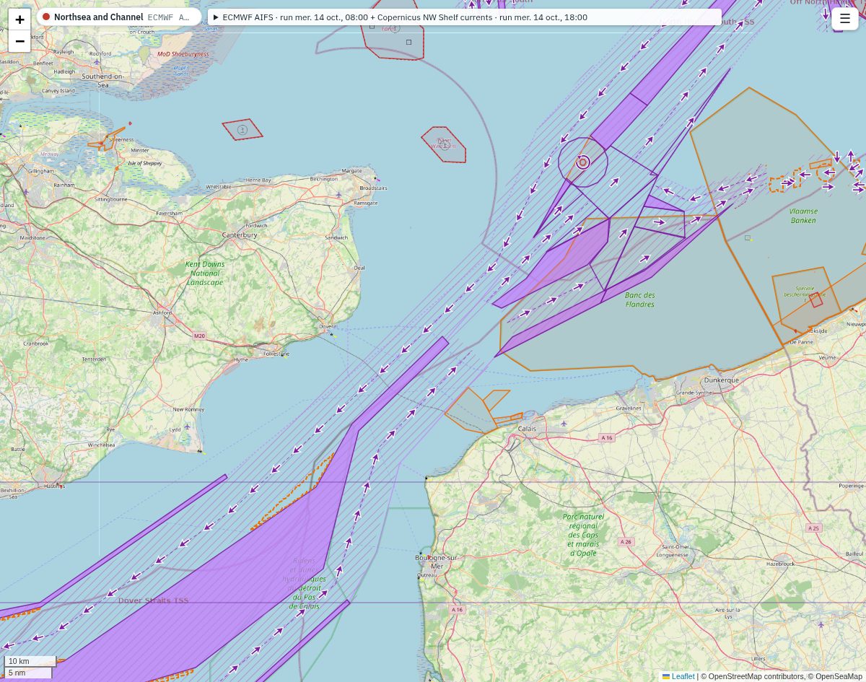This screenshot has height=682, width=866.
Task: Click the A 26 road shield
Action: pyautogui.click(x=626, y=542)
